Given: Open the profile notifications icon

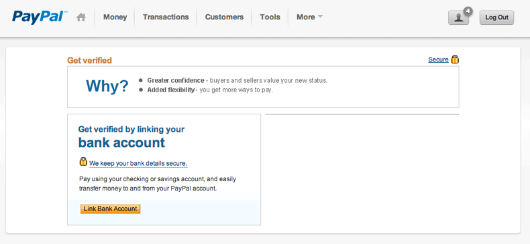Looking at the screenshot, I should click(x=458, y=17).
